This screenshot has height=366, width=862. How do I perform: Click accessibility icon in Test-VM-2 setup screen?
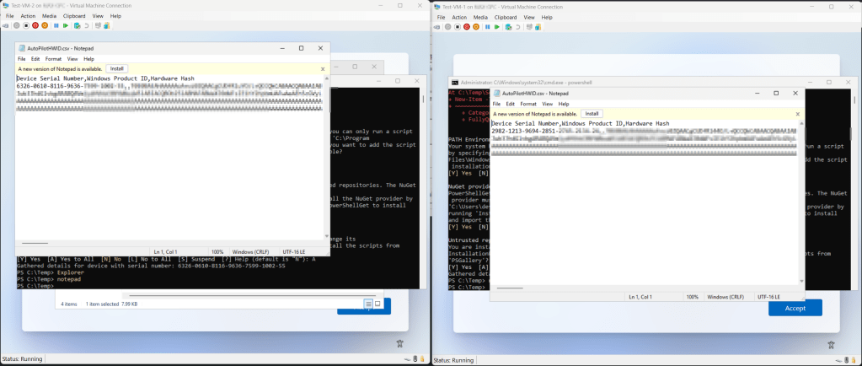400,343
